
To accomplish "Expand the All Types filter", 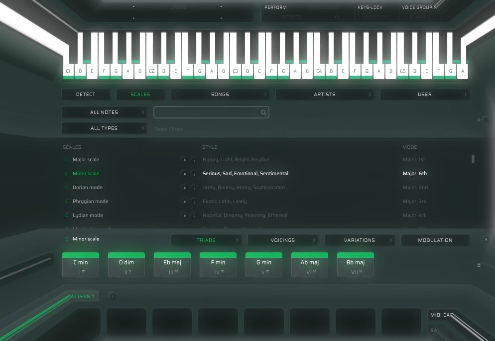I will [x=104, y=128].
